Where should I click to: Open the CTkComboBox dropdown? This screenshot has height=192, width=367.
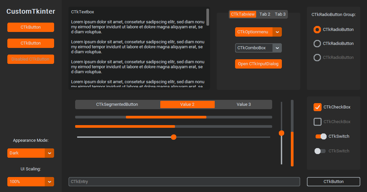278,48
